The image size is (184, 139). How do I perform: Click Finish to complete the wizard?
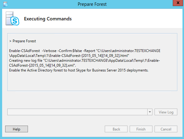point(141,129)
